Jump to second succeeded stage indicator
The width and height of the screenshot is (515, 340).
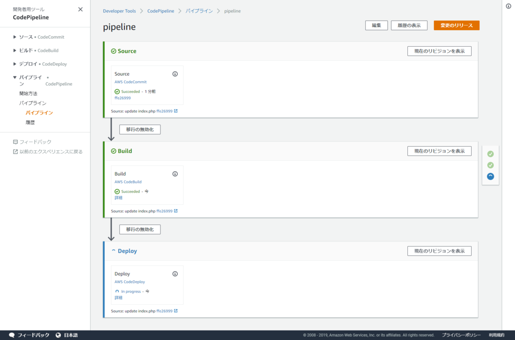pos(490,165)
